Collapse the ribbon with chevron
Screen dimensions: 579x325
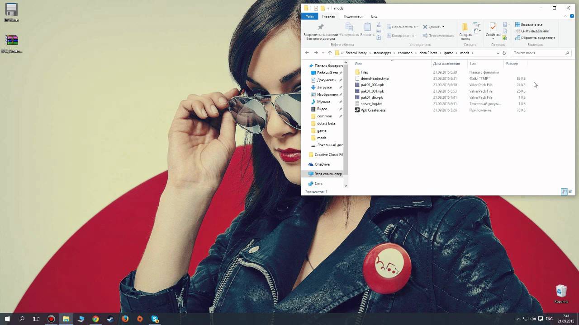click(566, 16)
